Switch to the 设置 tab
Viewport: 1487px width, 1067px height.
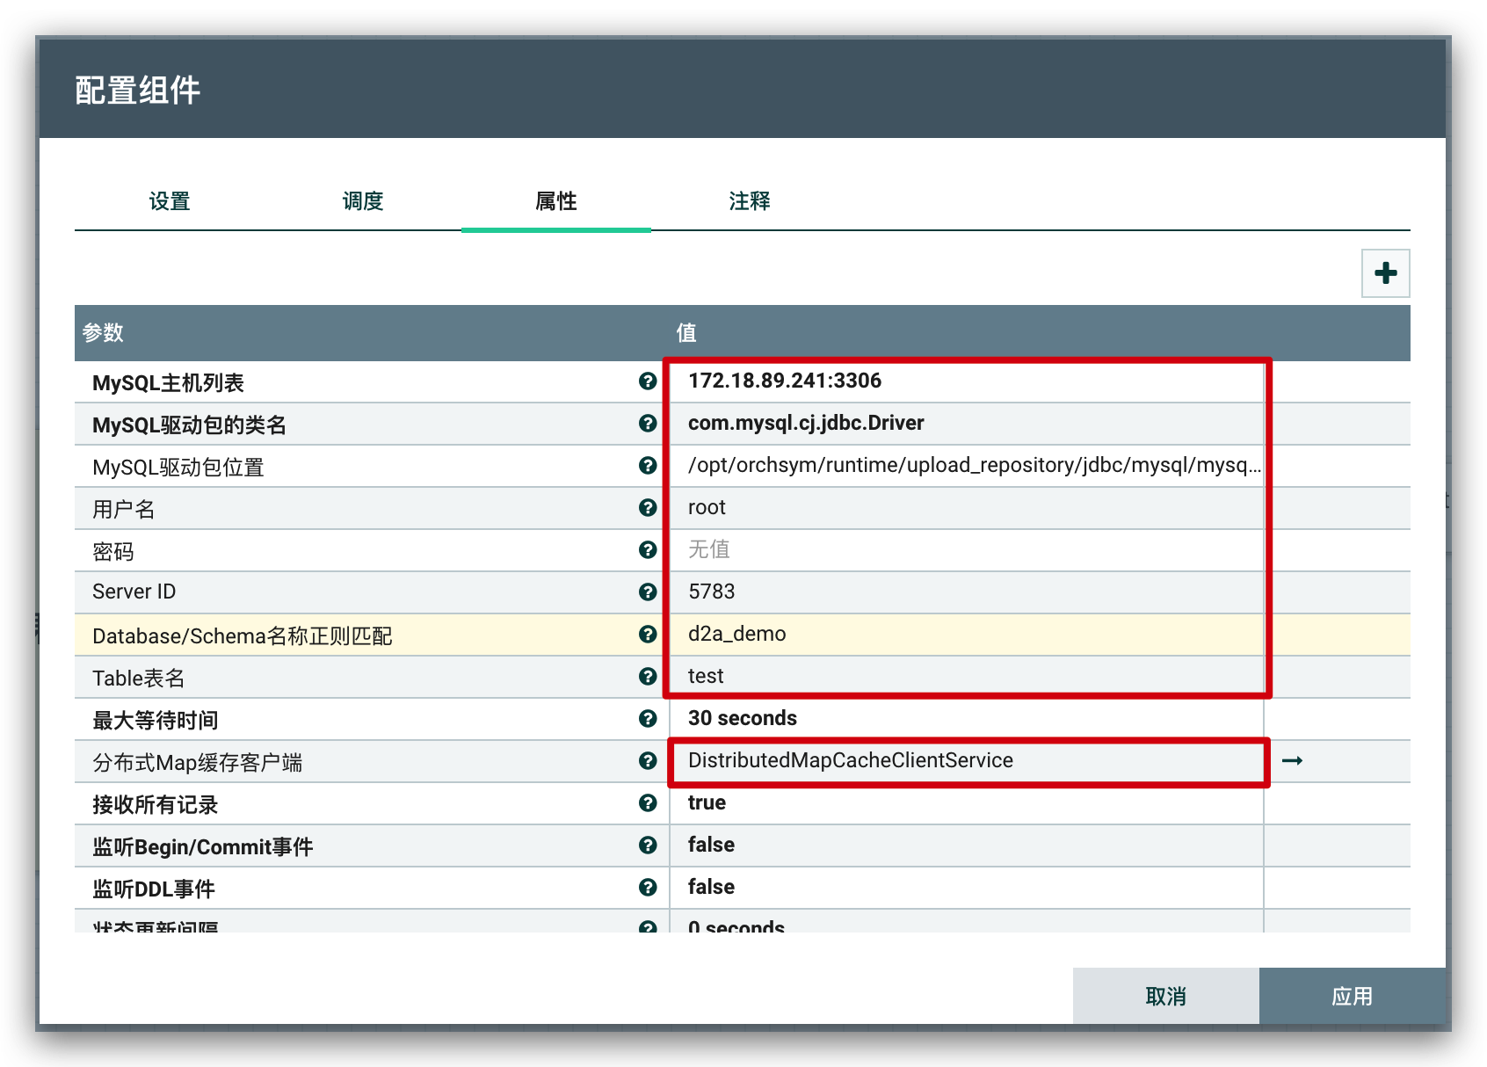pos(170,201)
